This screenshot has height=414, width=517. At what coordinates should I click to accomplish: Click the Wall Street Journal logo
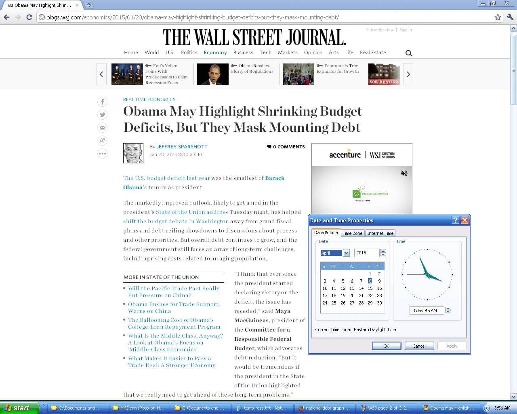point(254,37)
